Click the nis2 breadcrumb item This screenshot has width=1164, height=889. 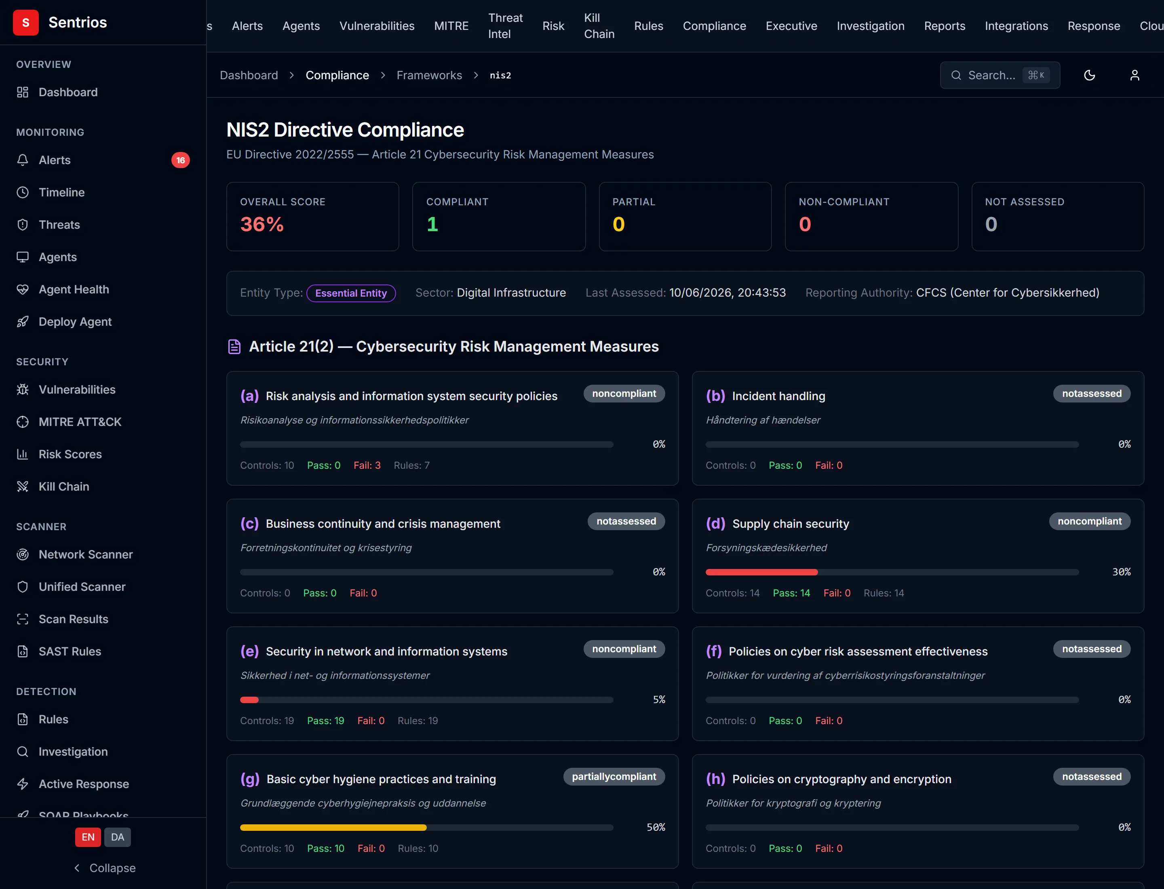pyautogui.click(x=500, y=75)
